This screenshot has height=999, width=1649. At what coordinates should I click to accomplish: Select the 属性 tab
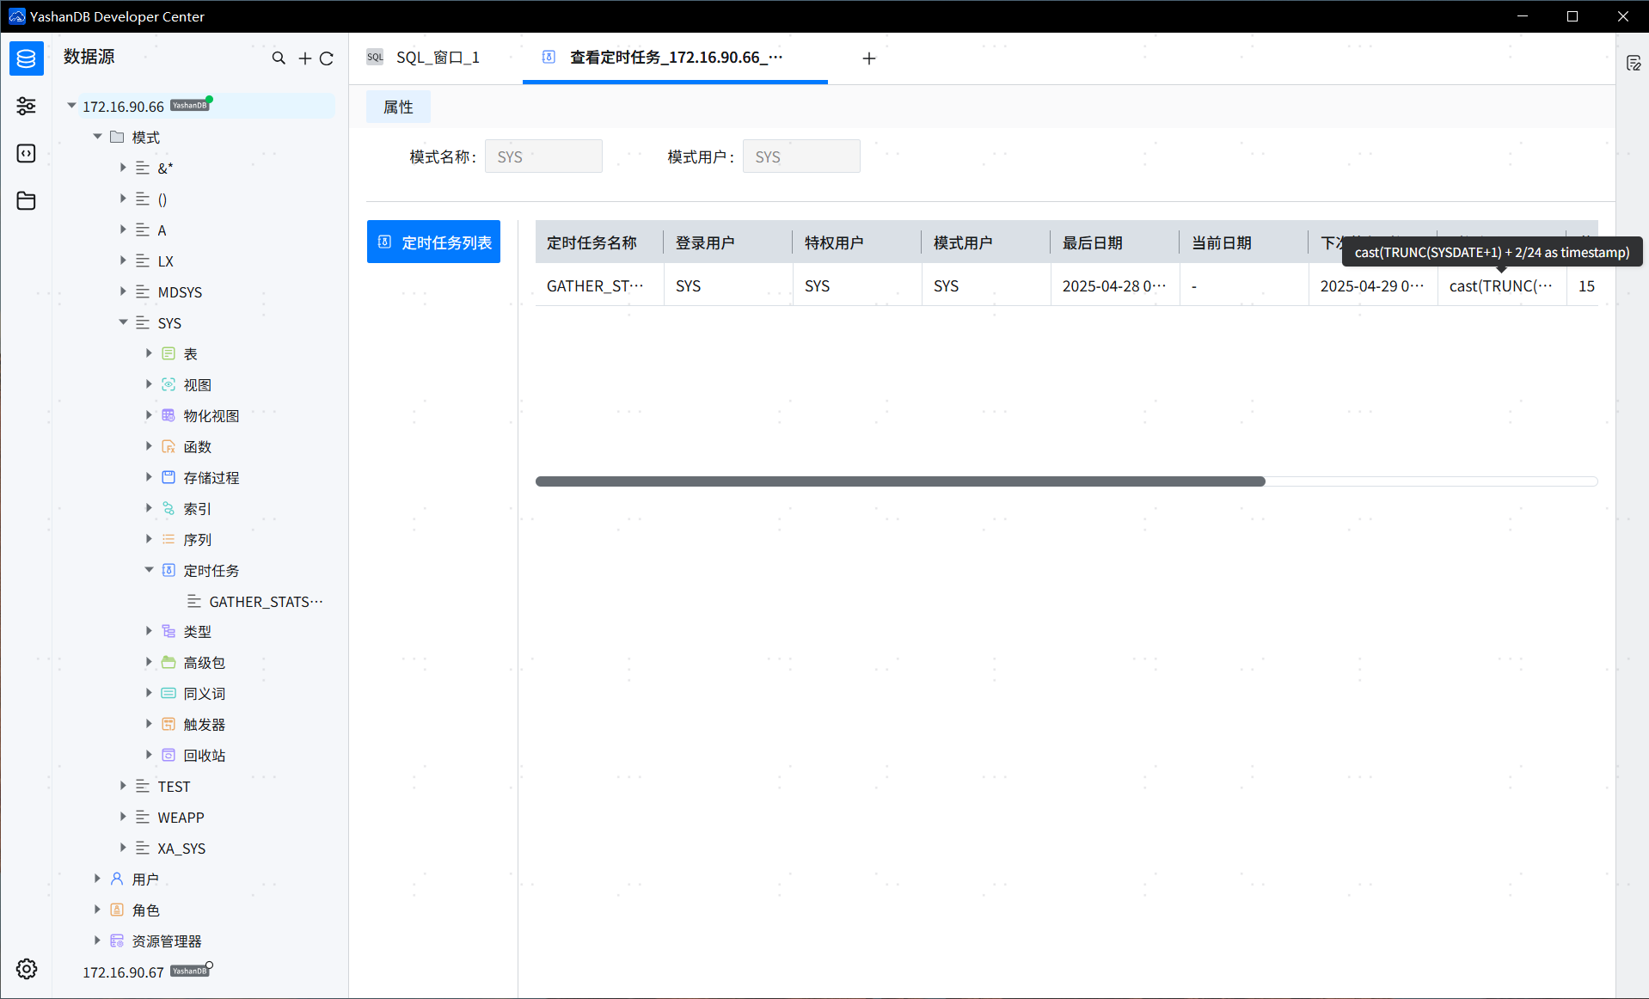[x=398, y=107]
